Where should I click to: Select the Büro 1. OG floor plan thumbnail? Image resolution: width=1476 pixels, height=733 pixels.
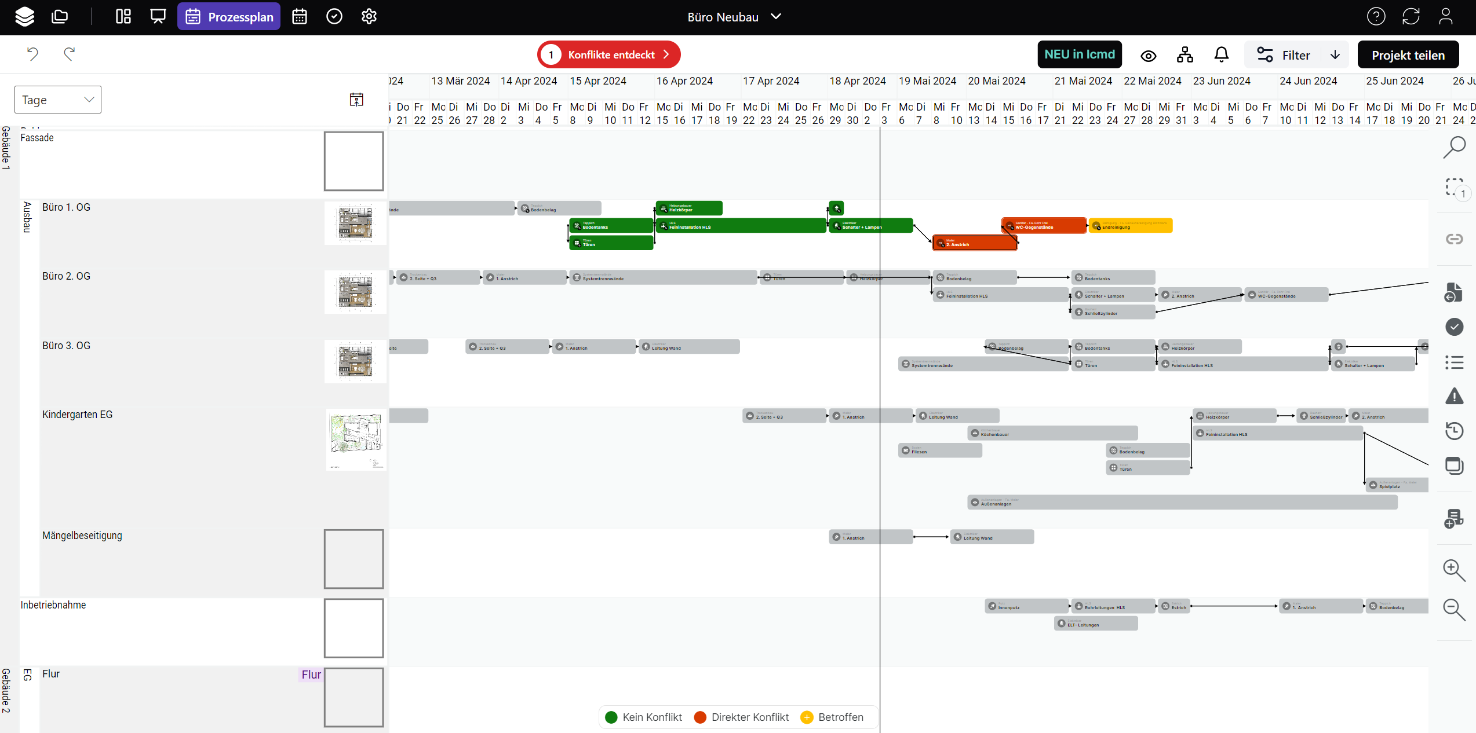[355, 223]
